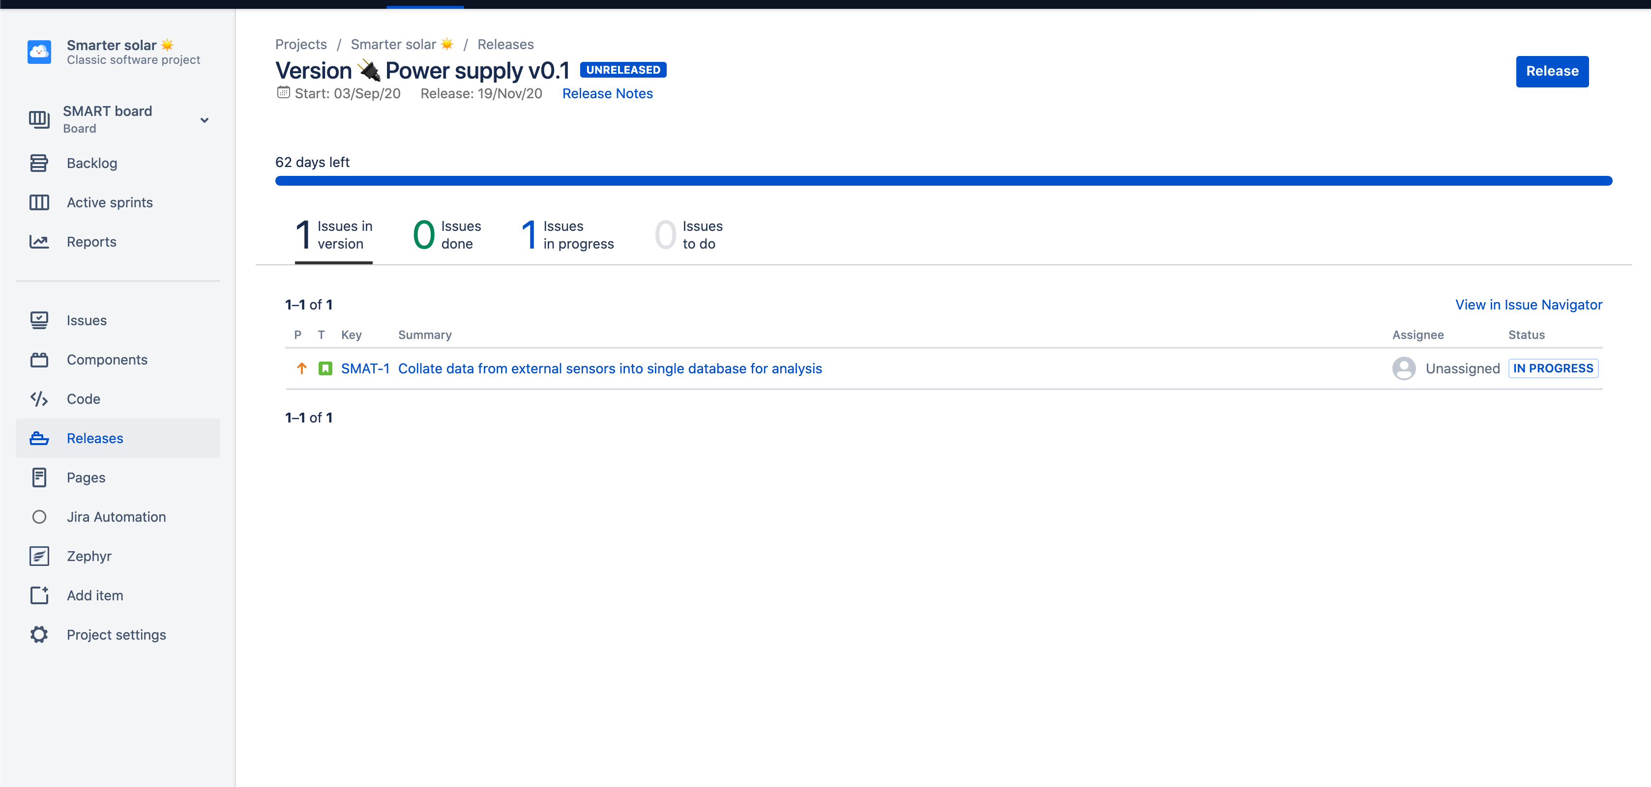1651x787 pixels.
Task: Switch to Issues in progress tab
Action: point(567,235)
